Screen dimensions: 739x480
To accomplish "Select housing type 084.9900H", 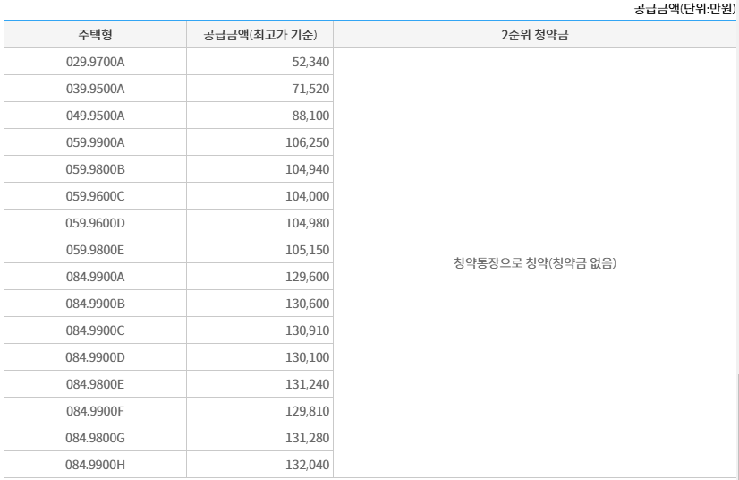I will 95,466.
